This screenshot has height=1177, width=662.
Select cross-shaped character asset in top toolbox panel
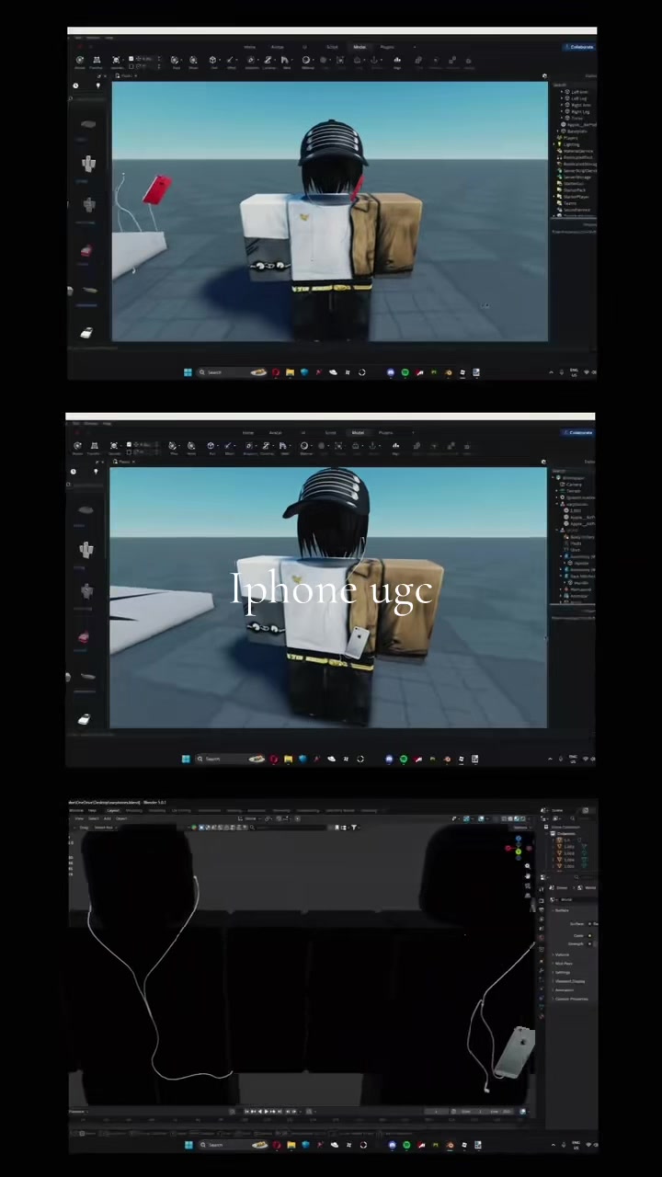point(88,164)
